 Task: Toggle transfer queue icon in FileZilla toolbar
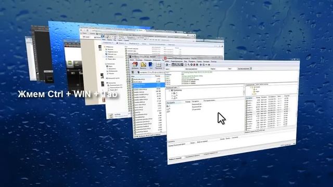[x=182, y=64]
